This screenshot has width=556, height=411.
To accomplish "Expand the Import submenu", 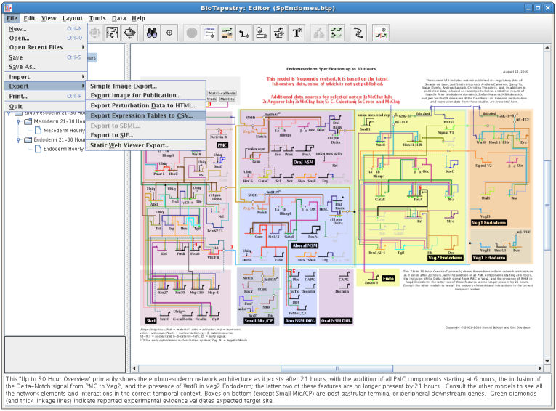I will pyautogui.click(x=44, y=76).
